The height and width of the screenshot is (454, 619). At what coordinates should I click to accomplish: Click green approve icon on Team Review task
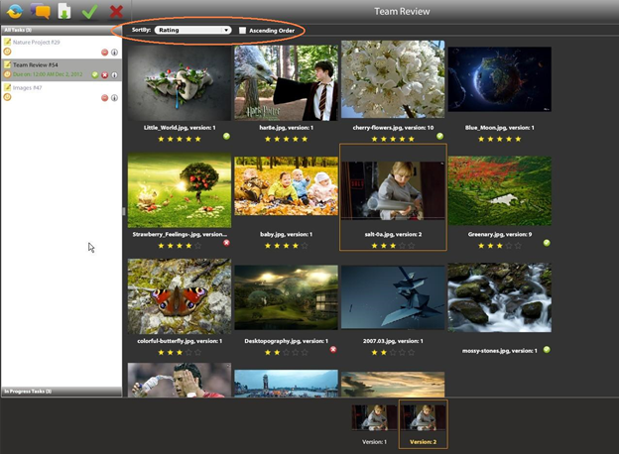(95, 74)
